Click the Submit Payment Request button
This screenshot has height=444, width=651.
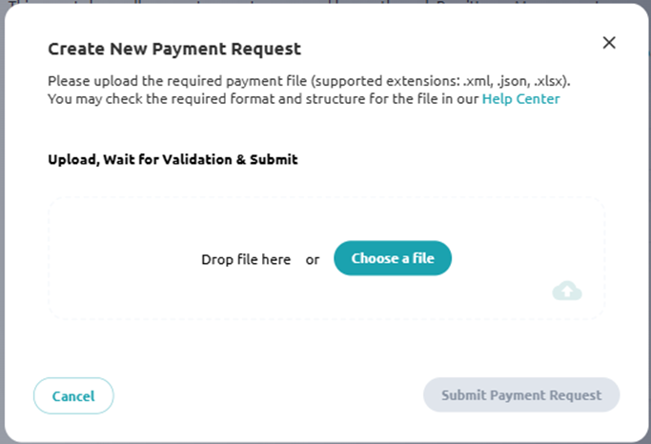tap(521, 394)
